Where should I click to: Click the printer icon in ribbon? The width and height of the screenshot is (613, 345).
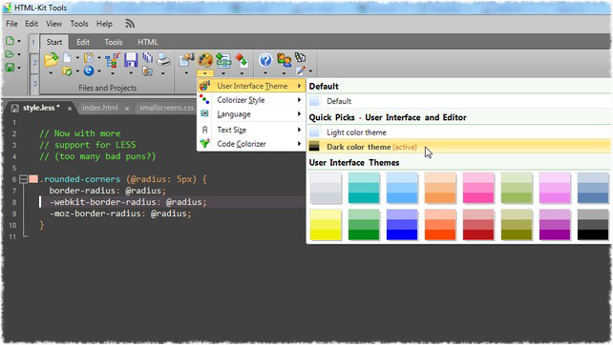[x=163, y=59]
